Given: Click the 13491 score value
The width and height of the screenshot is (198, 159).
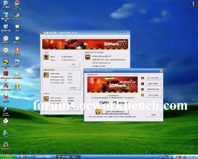Looking at the screenshot, I should [x=104, y=103].
